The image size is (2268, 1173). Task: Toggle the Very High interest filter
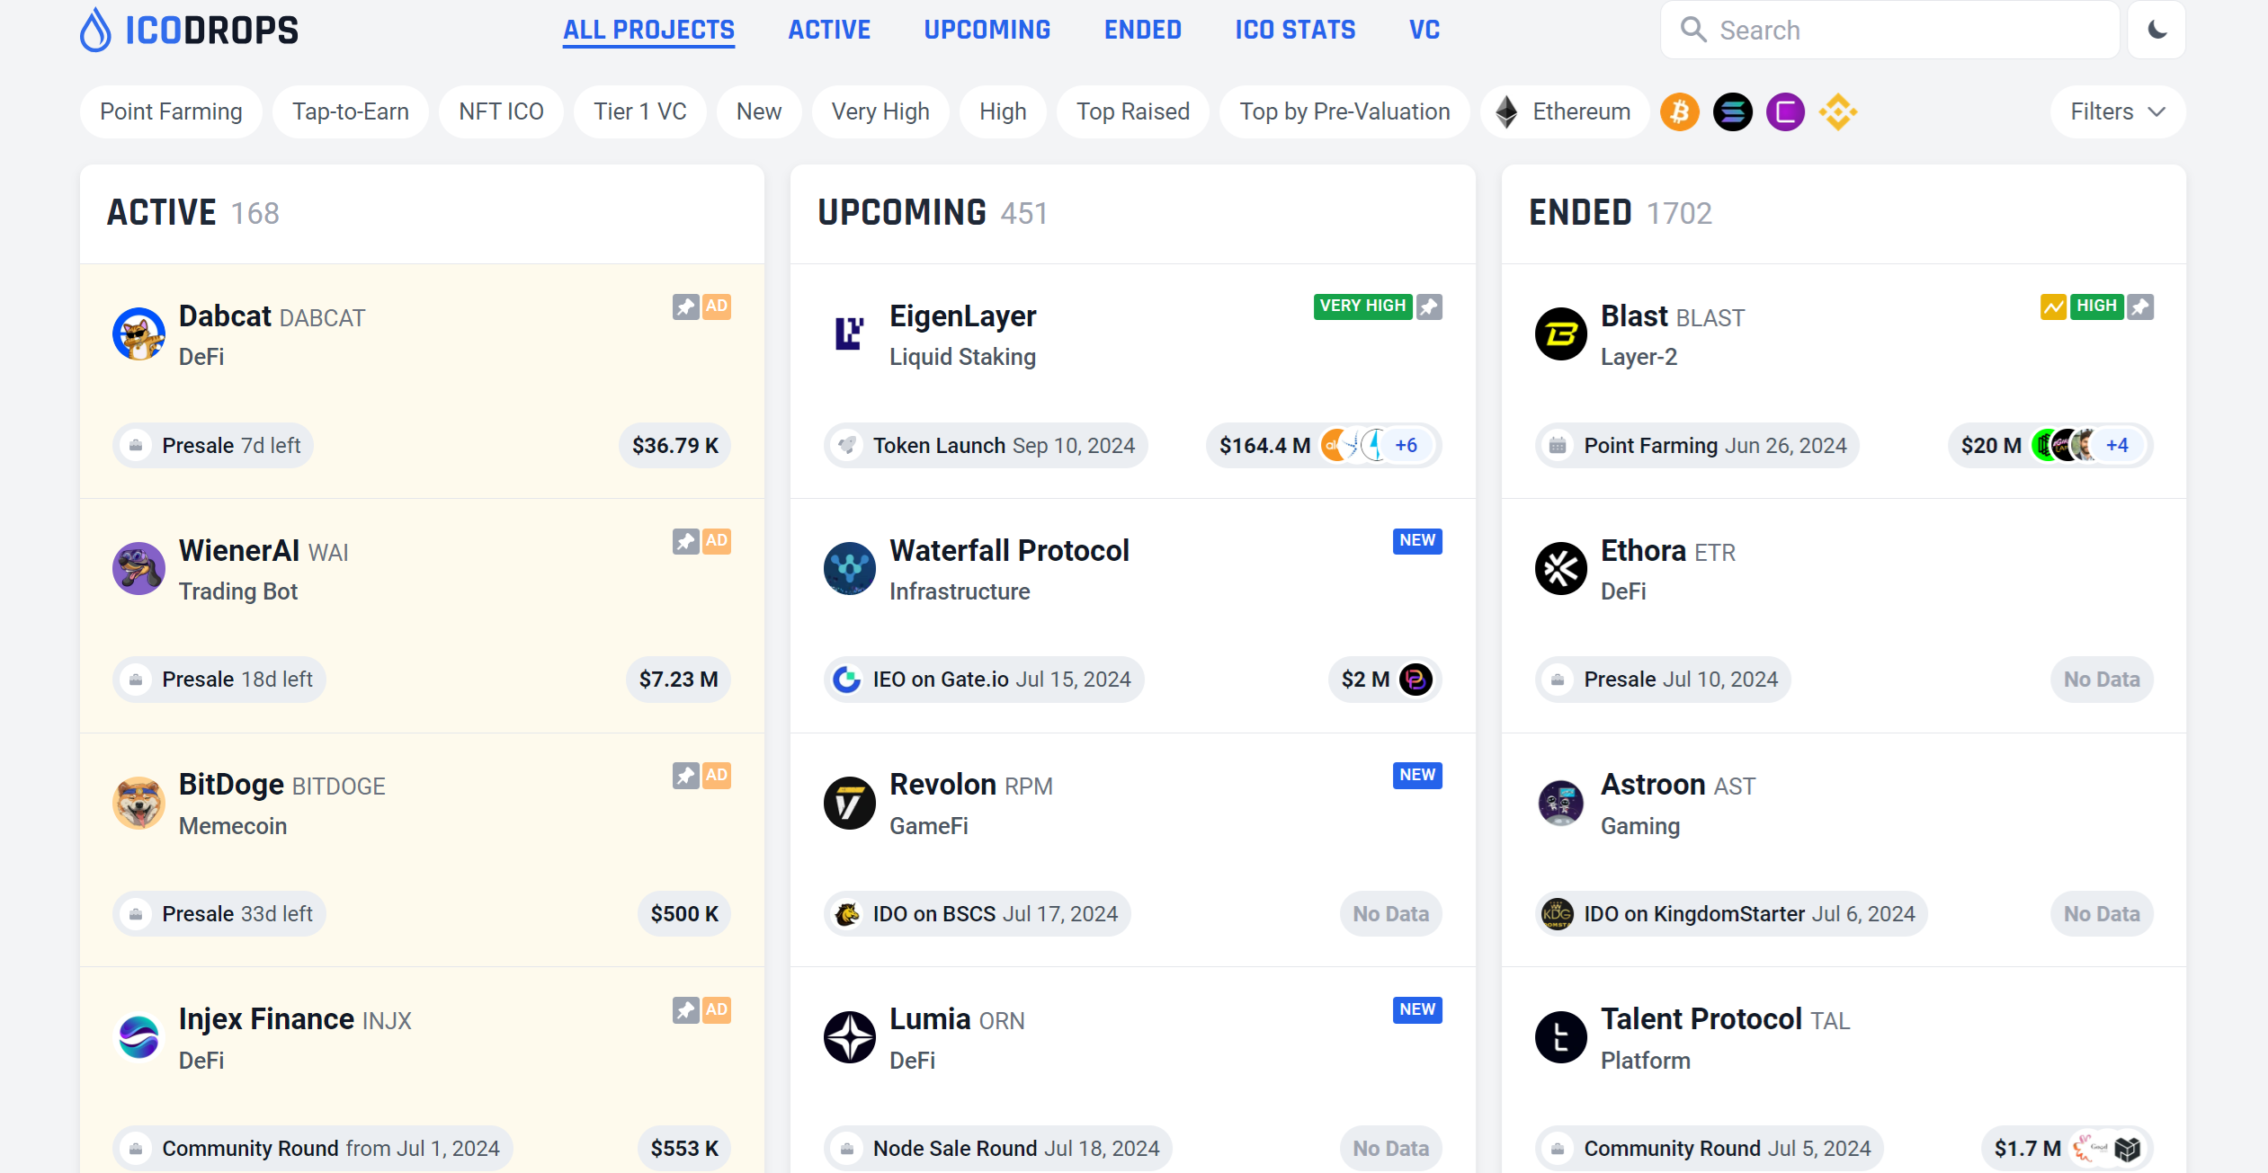point(880,111)
